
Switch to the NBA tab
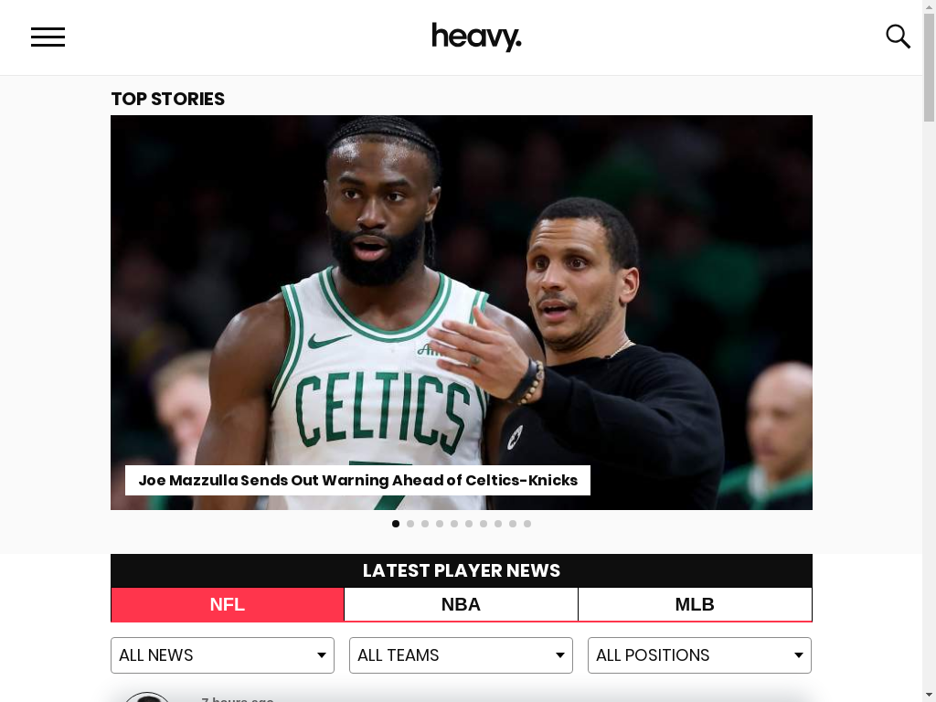[x=461, y=604]
